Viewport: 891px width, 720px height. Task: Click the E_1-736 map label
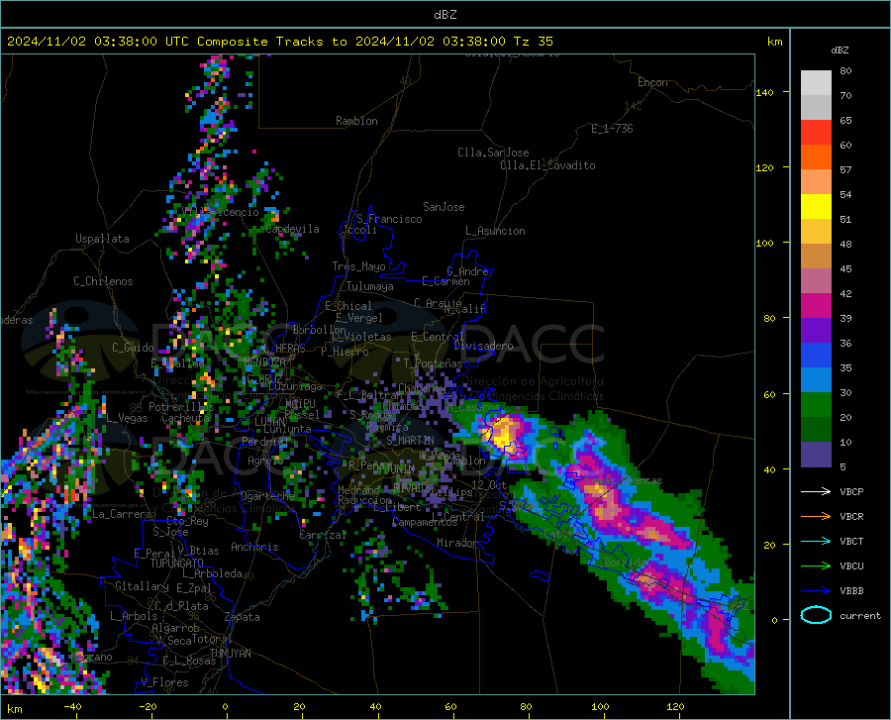[612, 129]
